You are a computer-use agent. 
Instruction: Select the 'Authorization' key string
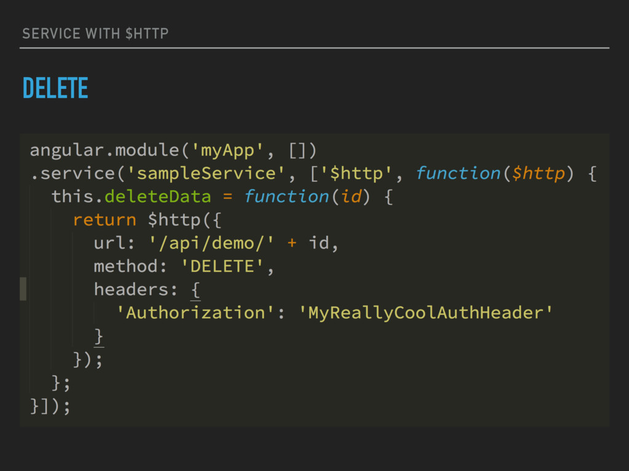click(195, 313)
